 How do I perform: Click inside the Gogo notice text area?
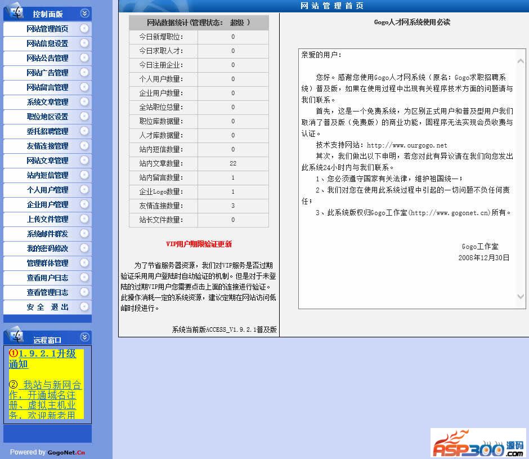pyautogui.click(x=412, y=179)
